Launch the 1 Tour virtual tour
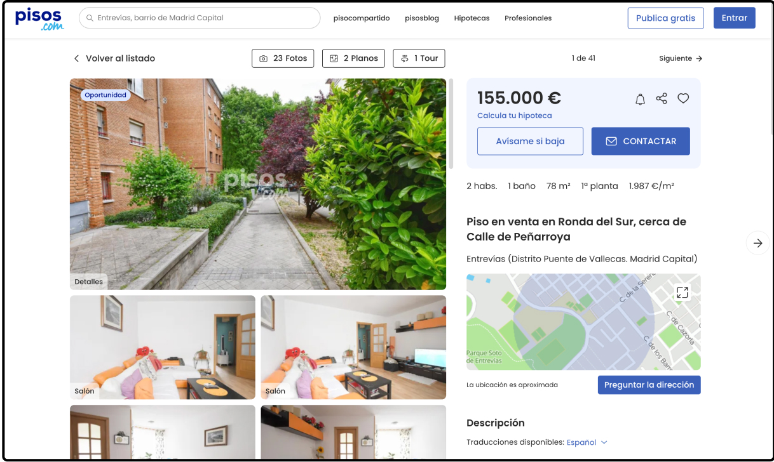The image size is (774, 462). [x=419, y=58]
